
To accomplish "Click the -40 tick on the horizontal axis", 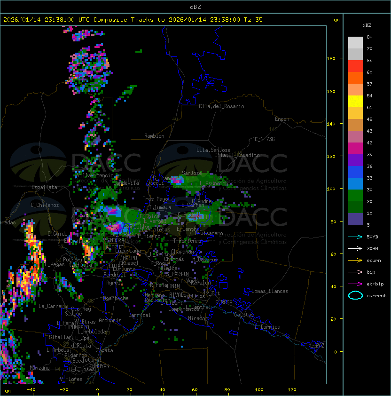I will click(31, 390).
